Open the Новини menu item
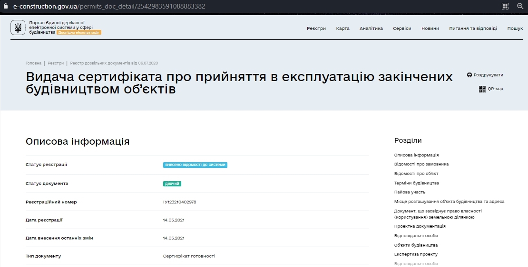 pos(430,28)
